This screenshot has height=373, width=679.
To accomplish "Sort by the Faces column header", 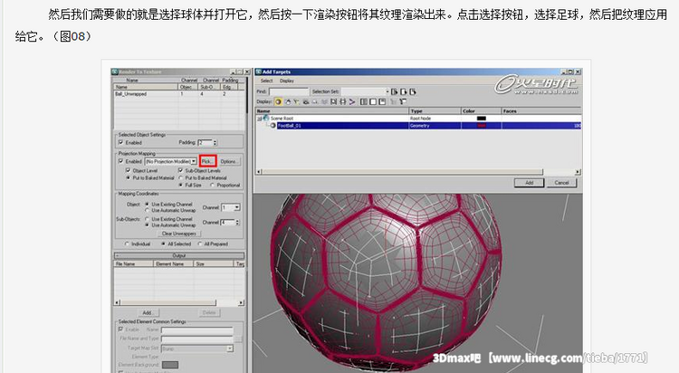I will click(541, 111).
